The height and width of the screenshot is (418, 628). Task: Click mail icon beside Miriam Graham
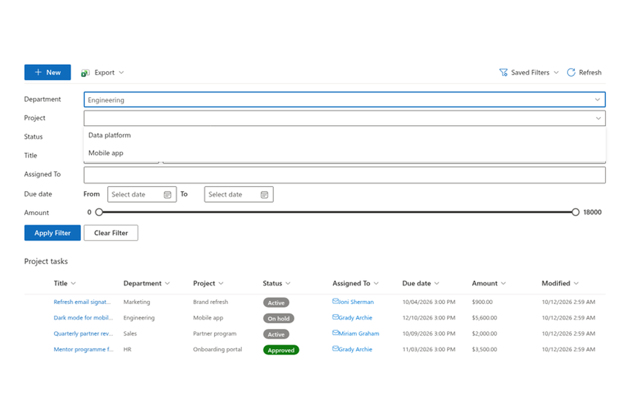pos(336,333)
